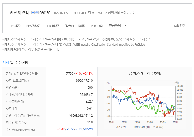Click the +0.13% return value
Image resolution: width=194 pixels, height=137 pixels.
88,74
